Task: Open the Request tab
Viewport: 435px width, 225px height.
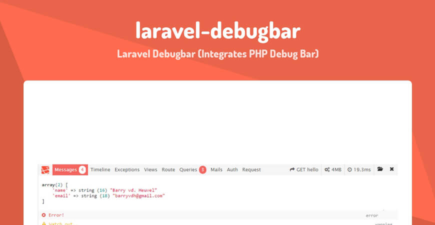Action: 251,170
